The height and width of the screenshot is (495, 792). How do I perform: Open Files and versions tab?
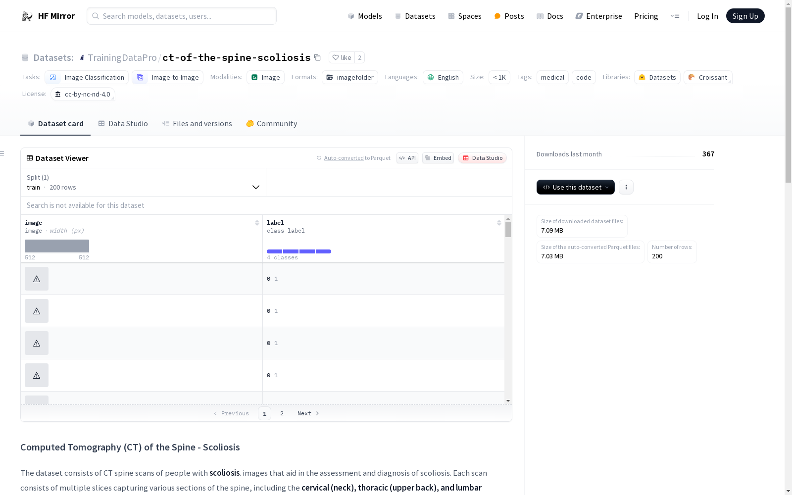[197, 124]
